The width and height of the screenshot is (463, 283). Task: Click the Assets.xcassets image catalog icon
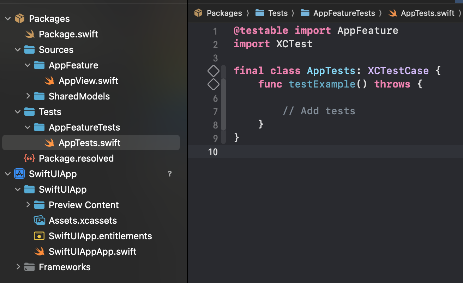point(39,221)
